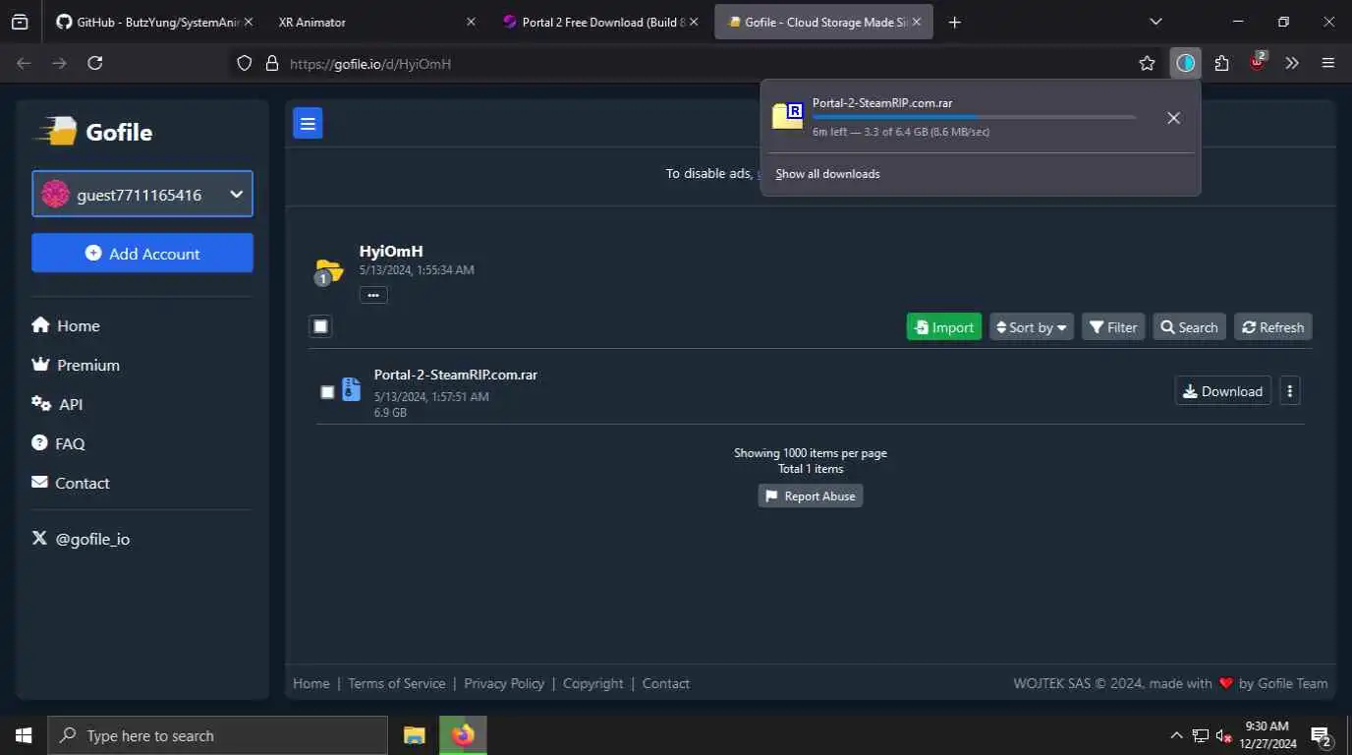Click the rar archive file icon

tap(352, 389)
